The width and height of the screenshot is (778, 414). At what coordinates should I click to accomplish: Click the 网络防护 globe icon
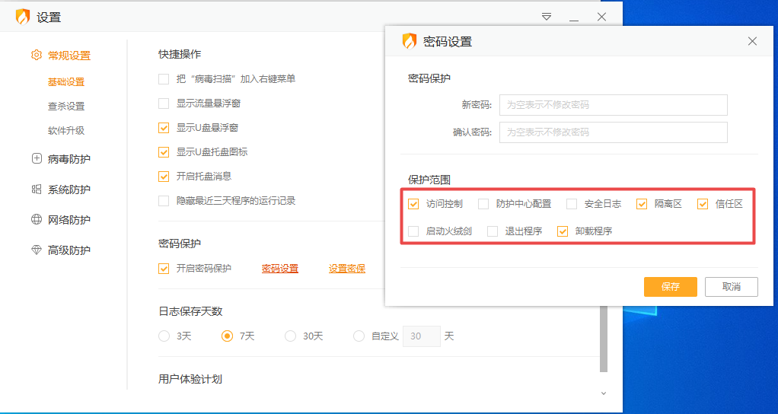(36, 220)
